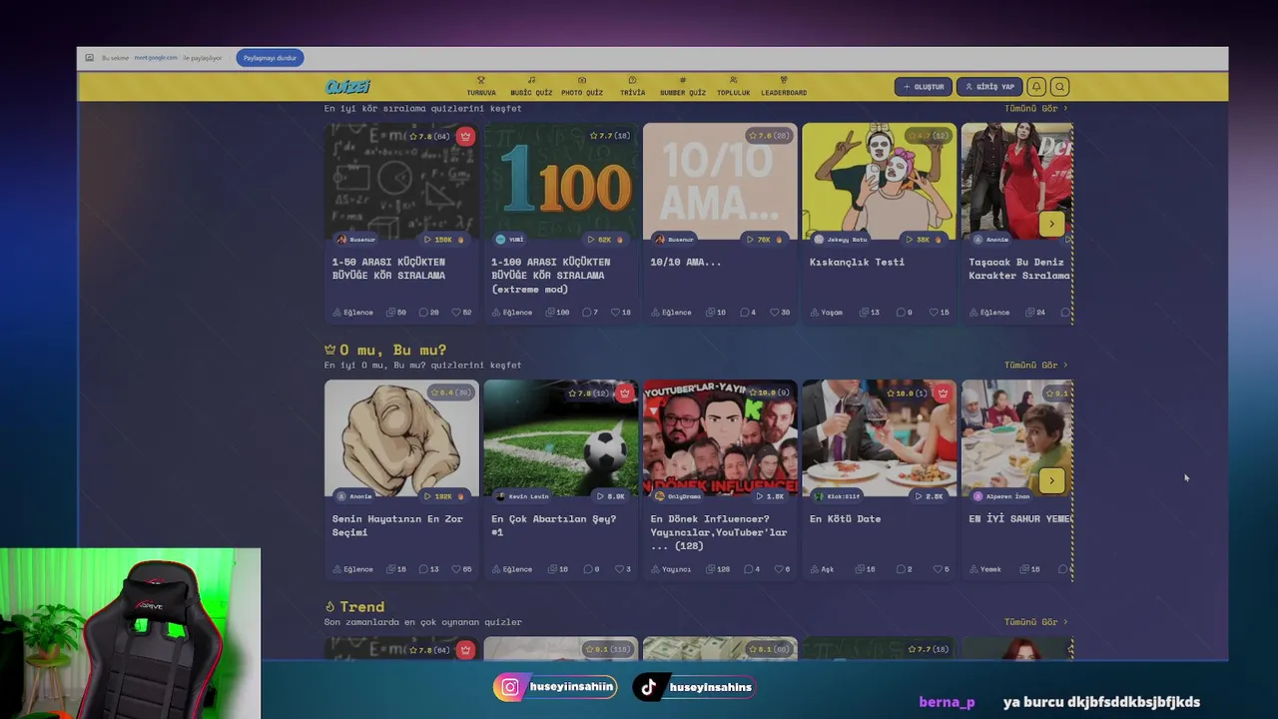Image resolution: width=1278 pixels, height=719 pixels.
Task: Click 10.0 (9) rating on En Dönek Influencer card
Action: (769, 392)
